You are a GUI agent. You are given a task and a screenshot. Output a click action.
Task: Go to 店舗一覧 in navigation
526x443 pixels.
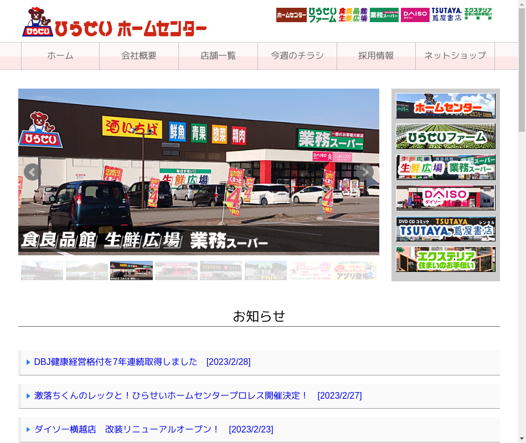click(x=218, y=56)
